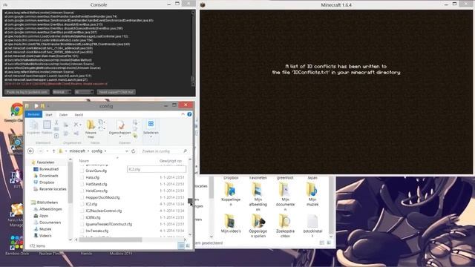The width and height of the screenshot is (475, 267).
Task: Open Google Chrome desktop icon
Action: [16, 112]
